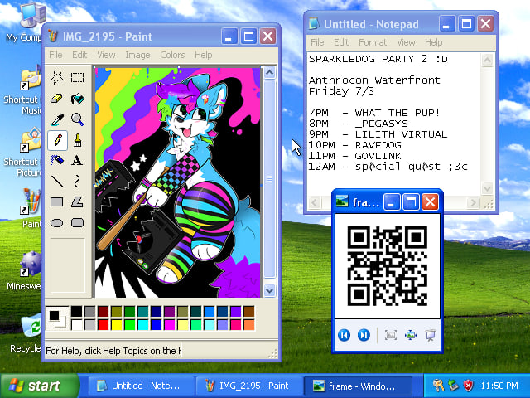Click "10PM - RAVEDOG" line in Notepad

click(355, 145)
